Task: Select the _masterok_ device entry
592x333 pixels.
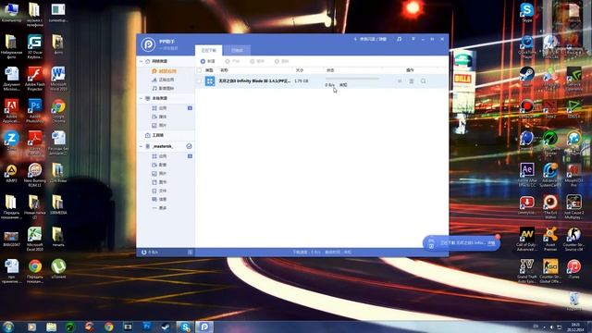Action: 163,146
